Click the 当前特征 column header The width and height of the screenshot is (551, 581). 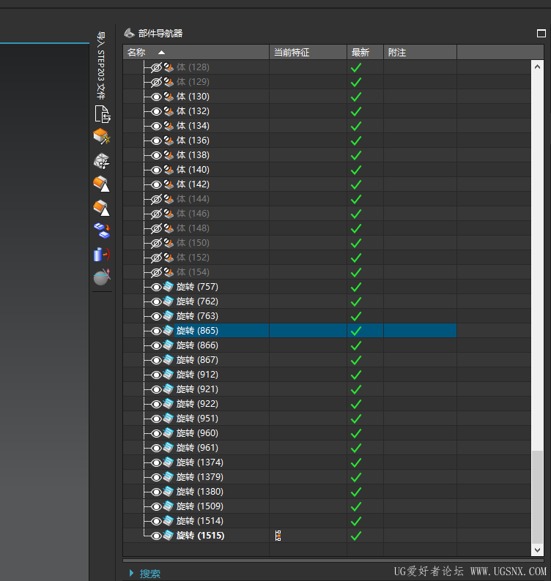click(x=308, y=52)
